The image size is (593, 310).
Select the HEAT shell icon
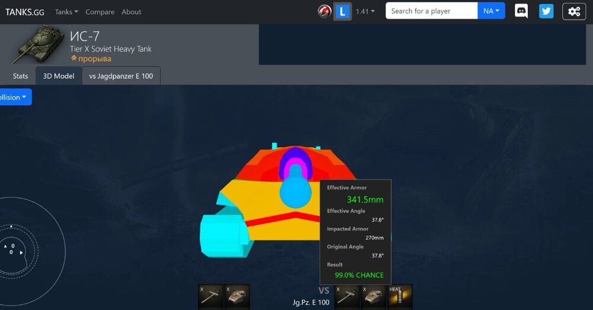pyautogui.click(x=400, y=297)
